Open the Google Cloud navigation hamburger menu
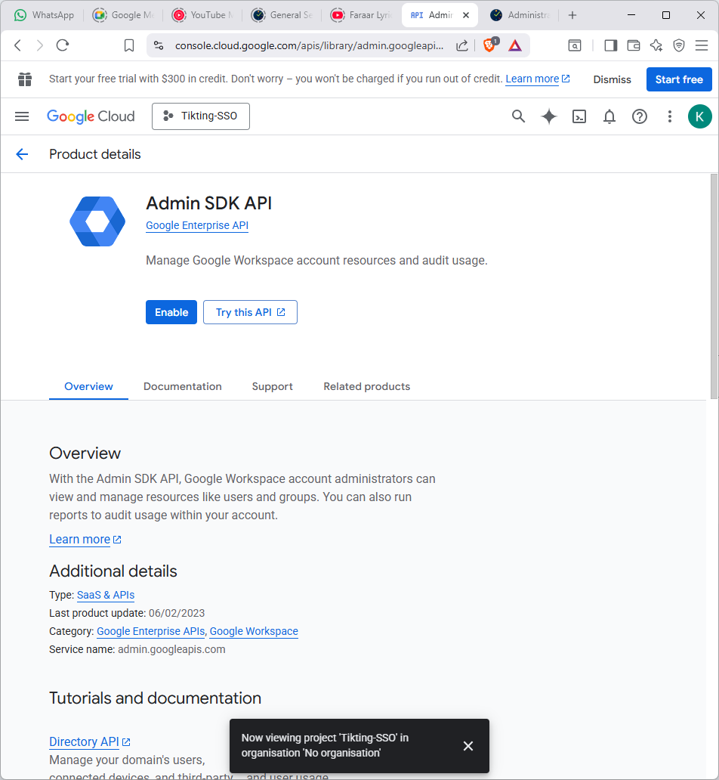This screenshot has width=719, height=780. pyautogui.click(x=22, y=116)
